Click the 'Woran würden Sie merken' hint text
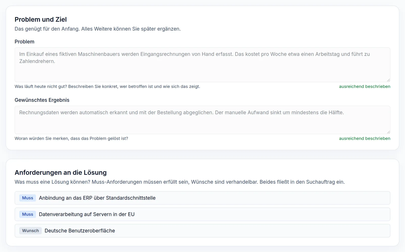Viewport: 405px width, 252px height. point(71,139)
